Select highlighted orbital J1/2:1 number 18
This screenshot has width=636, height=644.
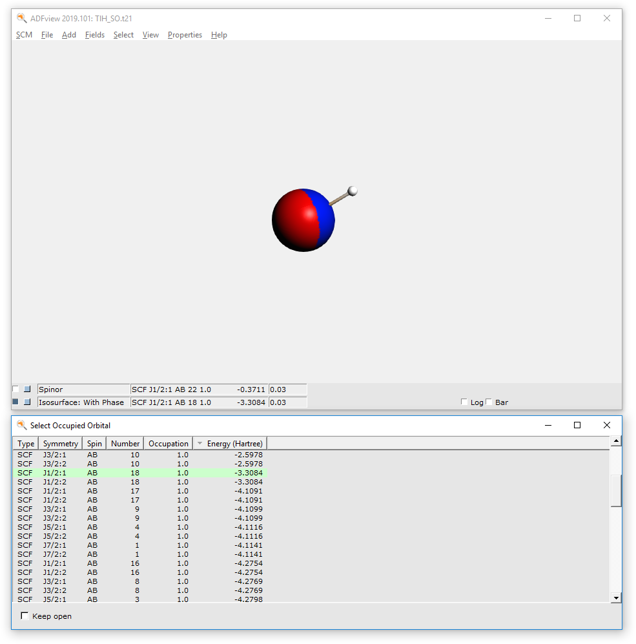140,473
